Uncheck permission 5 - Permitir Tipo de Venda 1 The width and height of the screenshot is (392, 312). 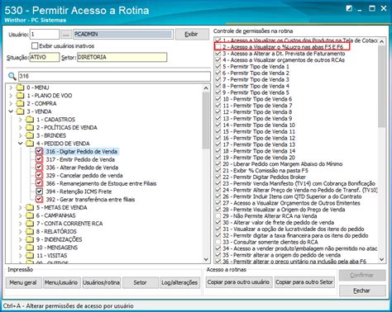click(218, 67)
